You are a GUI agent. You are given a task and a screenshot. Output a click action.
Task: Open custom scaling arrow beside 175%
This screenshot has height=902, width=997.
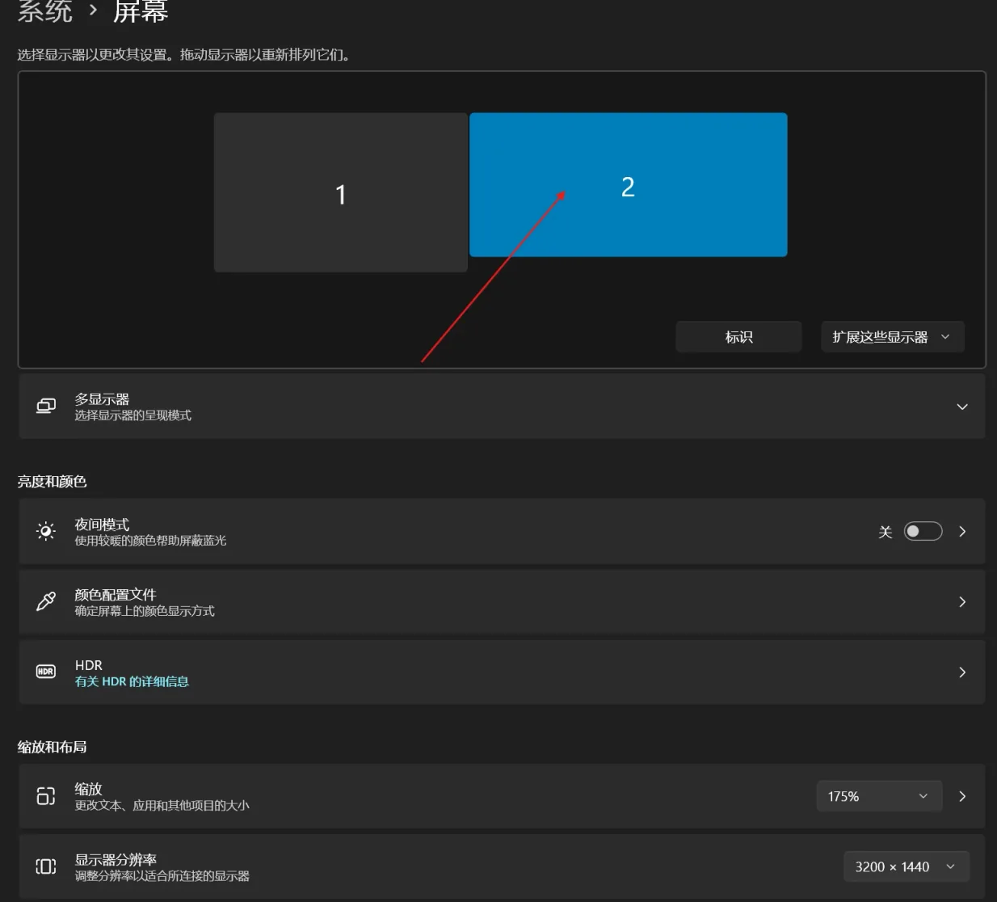962,796
